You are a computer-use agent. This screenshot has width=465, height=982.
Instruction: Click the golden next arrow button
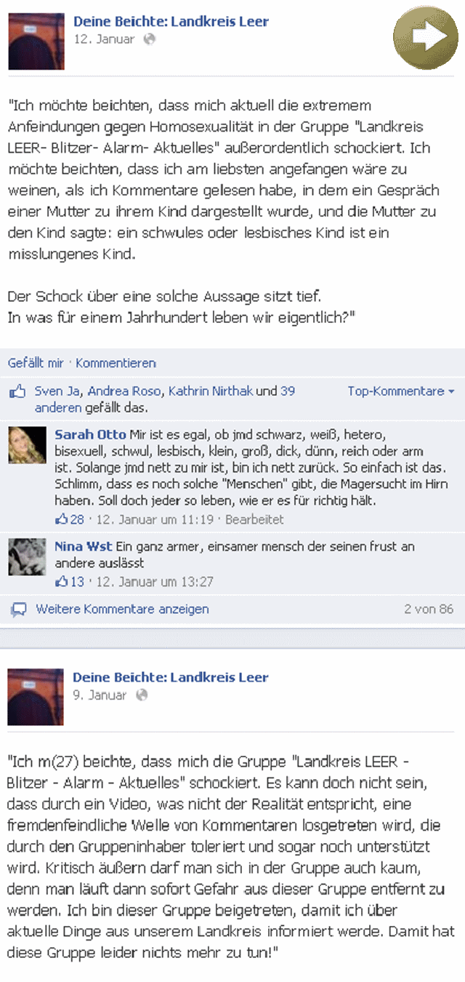click(425, 37)
